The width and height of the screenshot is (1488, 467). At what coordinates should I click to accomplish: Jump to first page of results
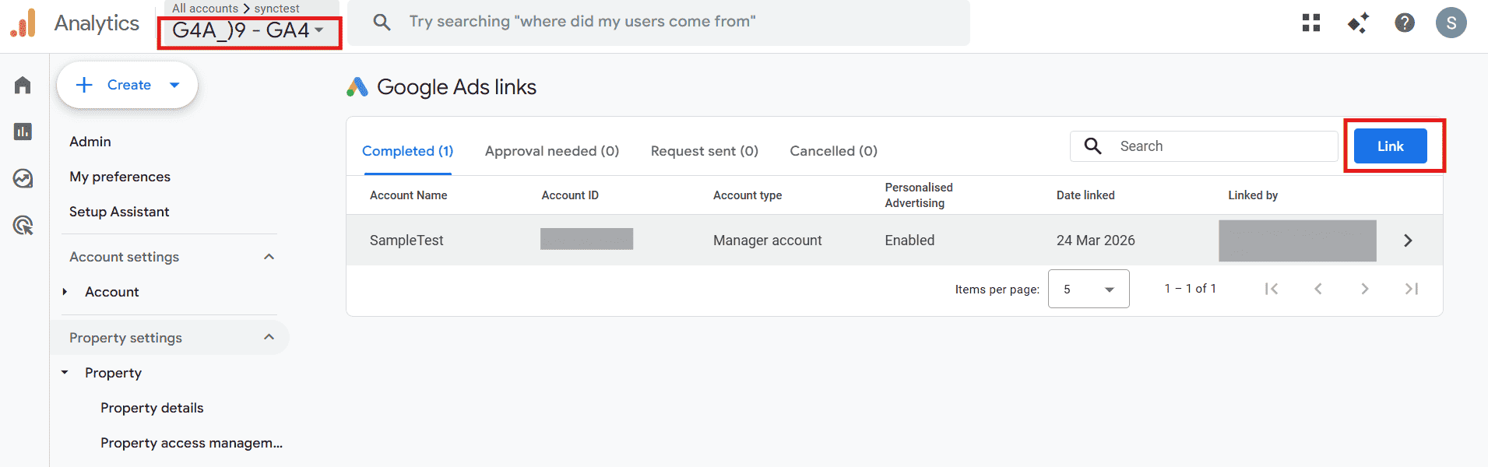tap(1272, 289)
